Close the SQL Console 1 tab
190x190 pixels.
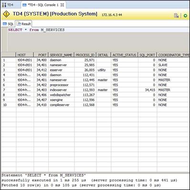click(62, 5)
